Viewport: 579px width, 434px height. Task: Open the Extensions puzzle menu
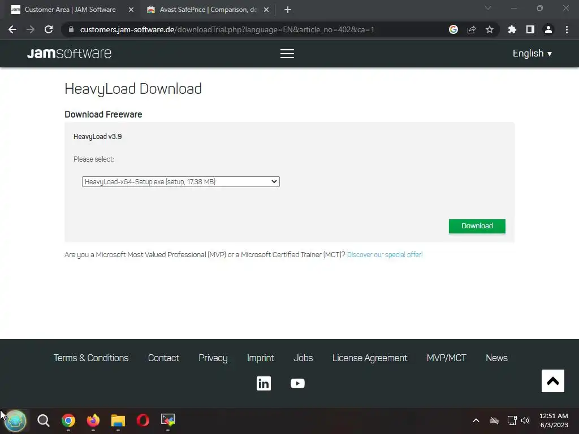point(512,29)
